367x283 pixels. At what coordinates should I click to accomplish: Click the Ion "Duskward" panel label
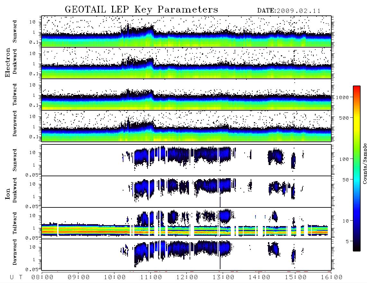(15, 190)
